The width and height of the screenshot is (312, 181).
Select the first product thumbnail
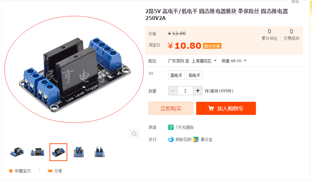pyautogui.click(x=17, y=152)
